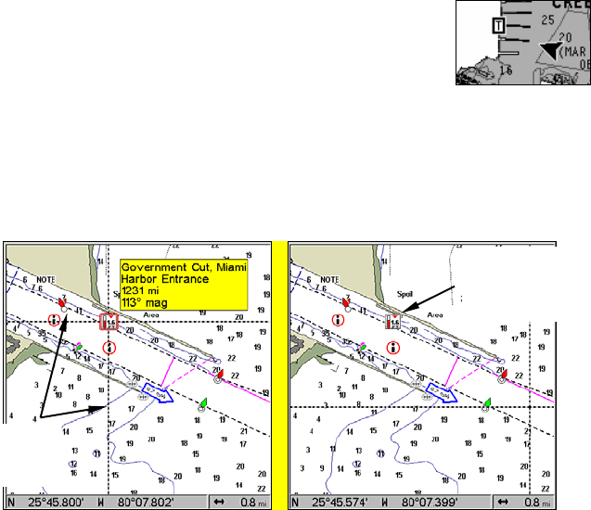
Task: Click the 16 depth number in the gray mini map
Action: pos(506,70)
